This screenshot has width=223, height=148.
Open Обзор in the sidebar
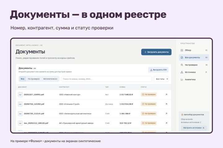coord(194,50)
